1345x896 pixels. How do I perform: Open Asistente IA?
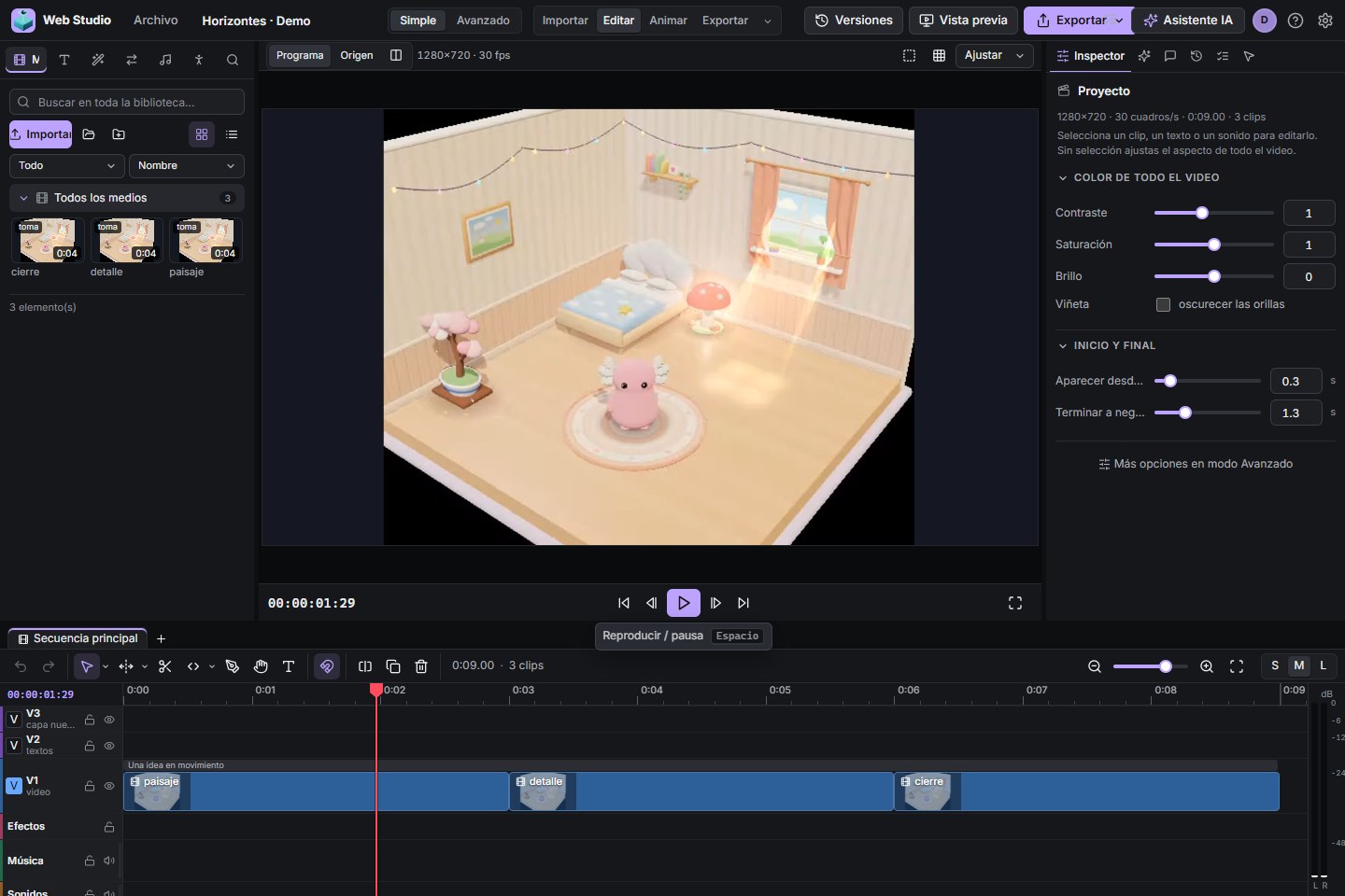[1188, 21]
